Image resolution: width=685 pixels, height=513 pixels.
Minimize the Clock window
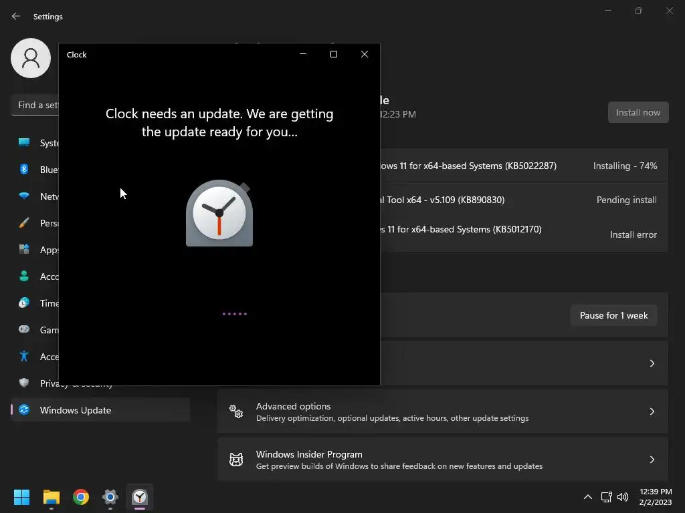click(x=303, y=54)
